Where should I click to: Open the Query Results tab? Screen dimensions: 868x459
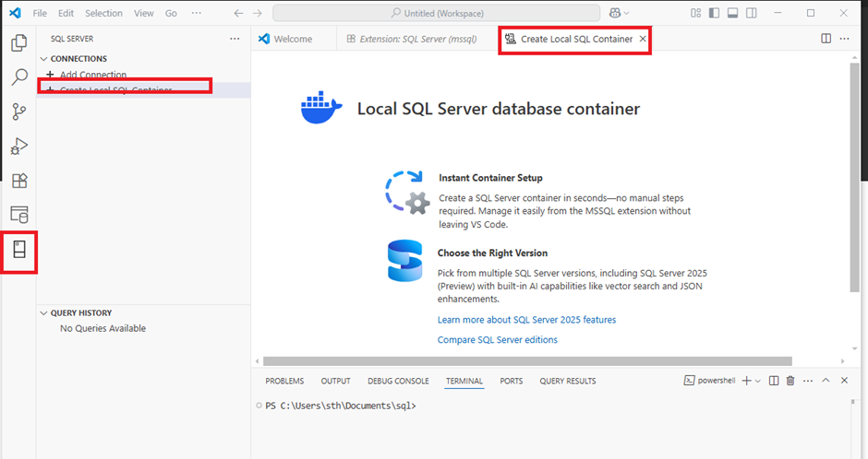tap(568, 381)
